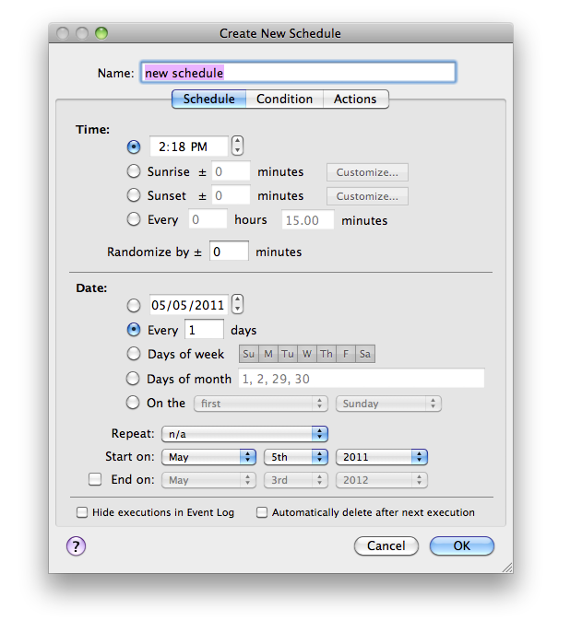Select the Sunset time option
570x633 pixels.
134,195
